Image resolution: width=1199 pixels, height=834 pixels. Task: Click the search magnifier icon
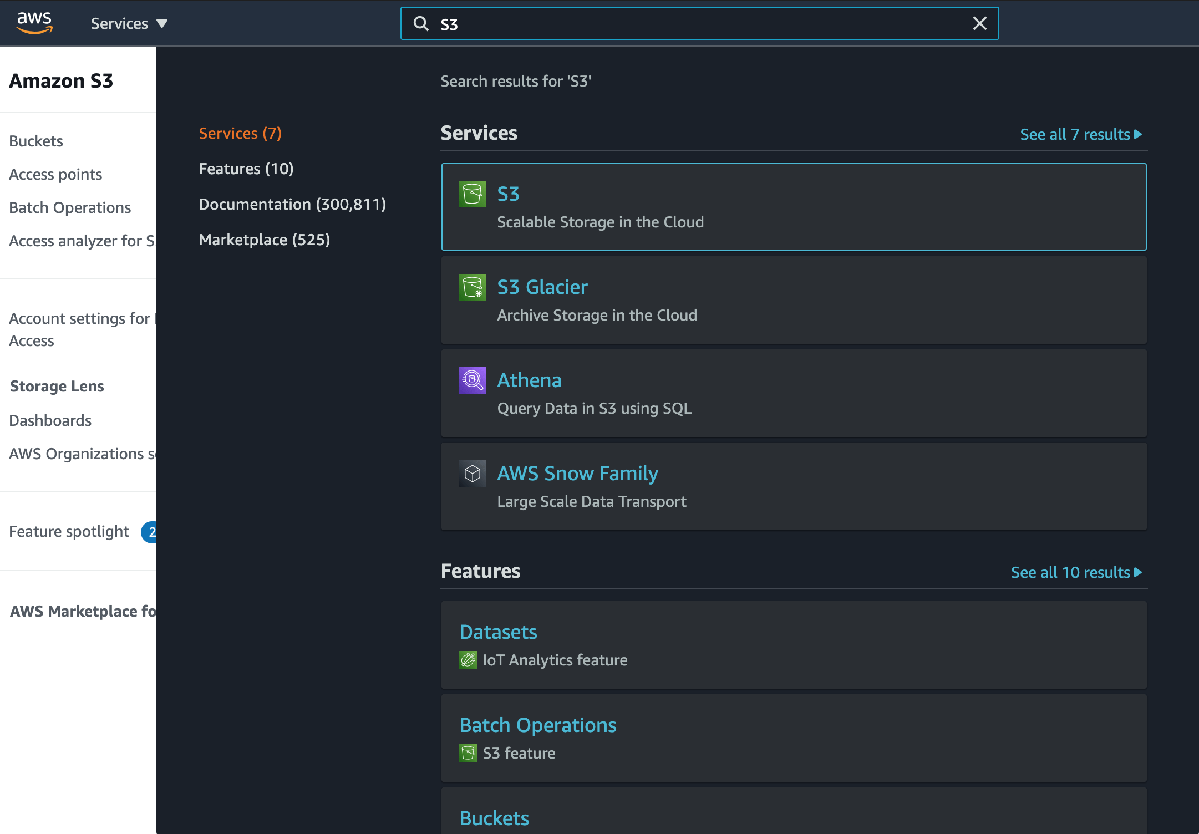421,24
